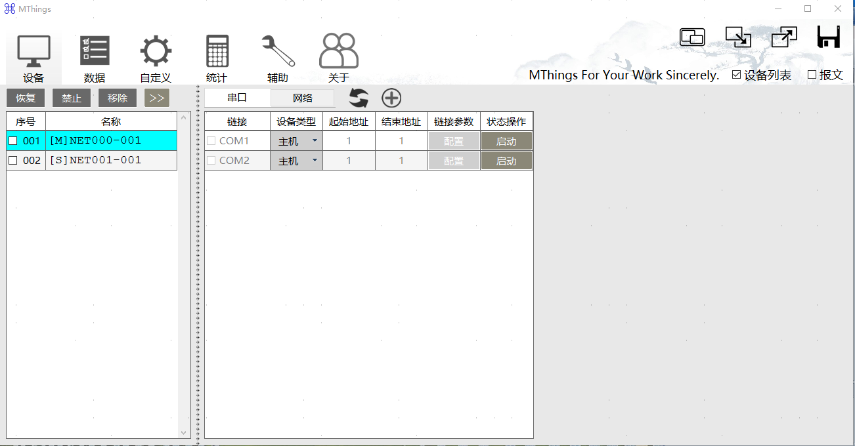855x446 pixels.
Task: Open the 设备 monitor icon
Action: tap(33, 52)
